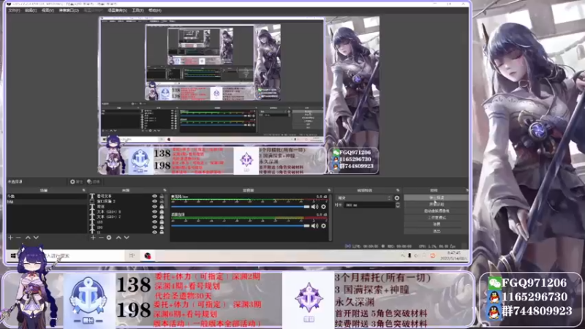Toggle lock on 文本 (GDI+) 2 source
Screen dimensions: 585x329
click(x=162, y=216)
